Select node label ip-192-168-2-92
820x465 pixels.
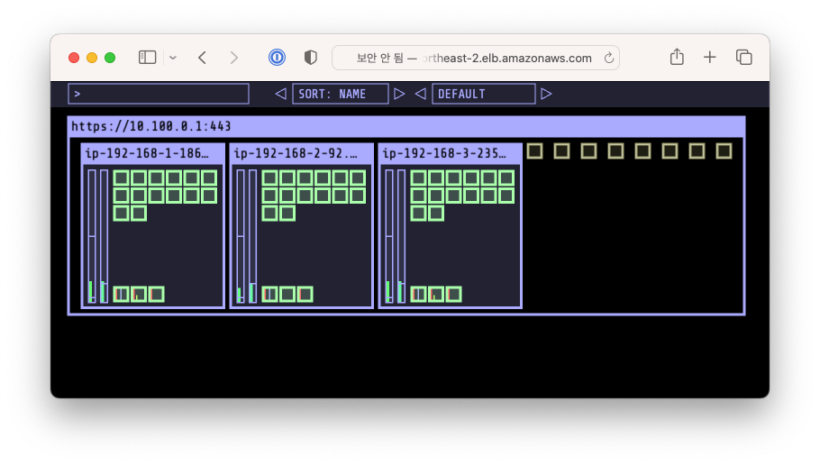pyautogui.click(x=296, y=153)
